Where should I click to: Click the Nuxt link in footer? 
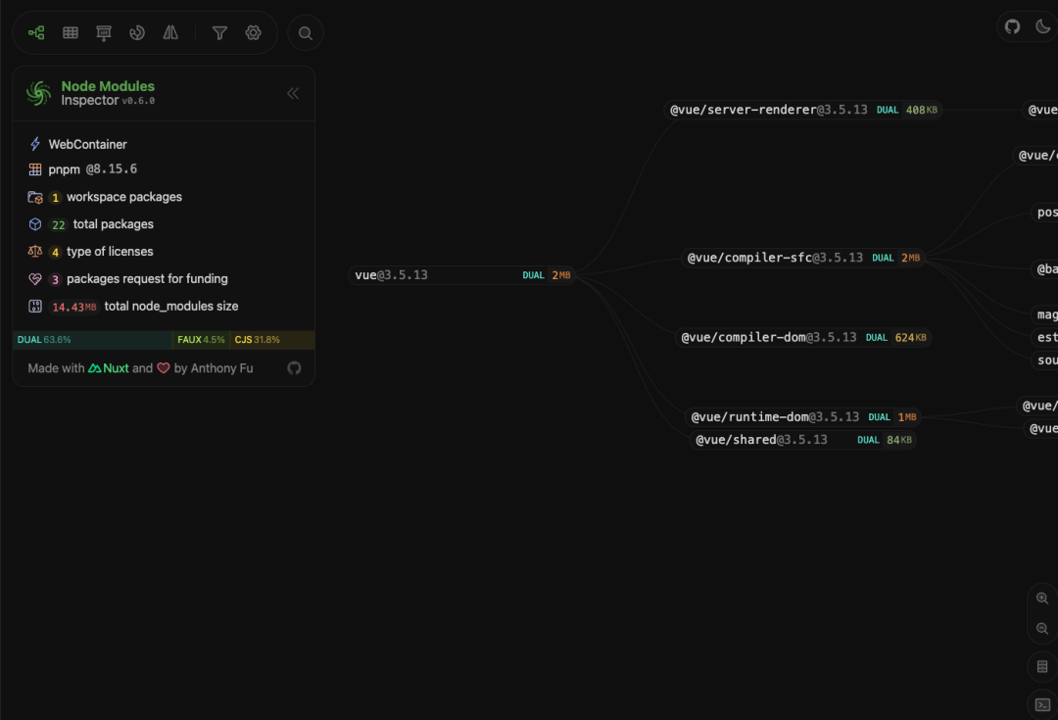pos(109,368)
